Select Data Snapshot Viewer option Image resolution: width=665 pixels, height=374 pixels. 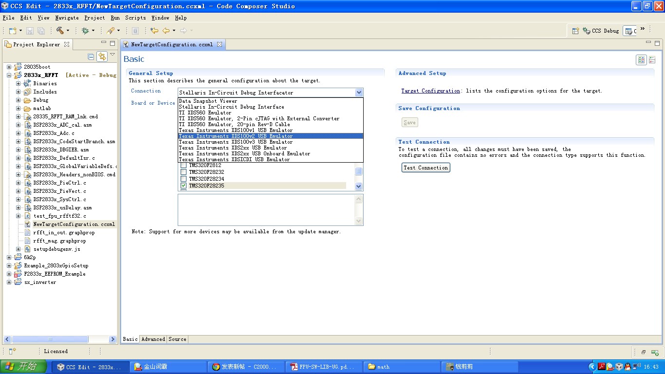271,101
